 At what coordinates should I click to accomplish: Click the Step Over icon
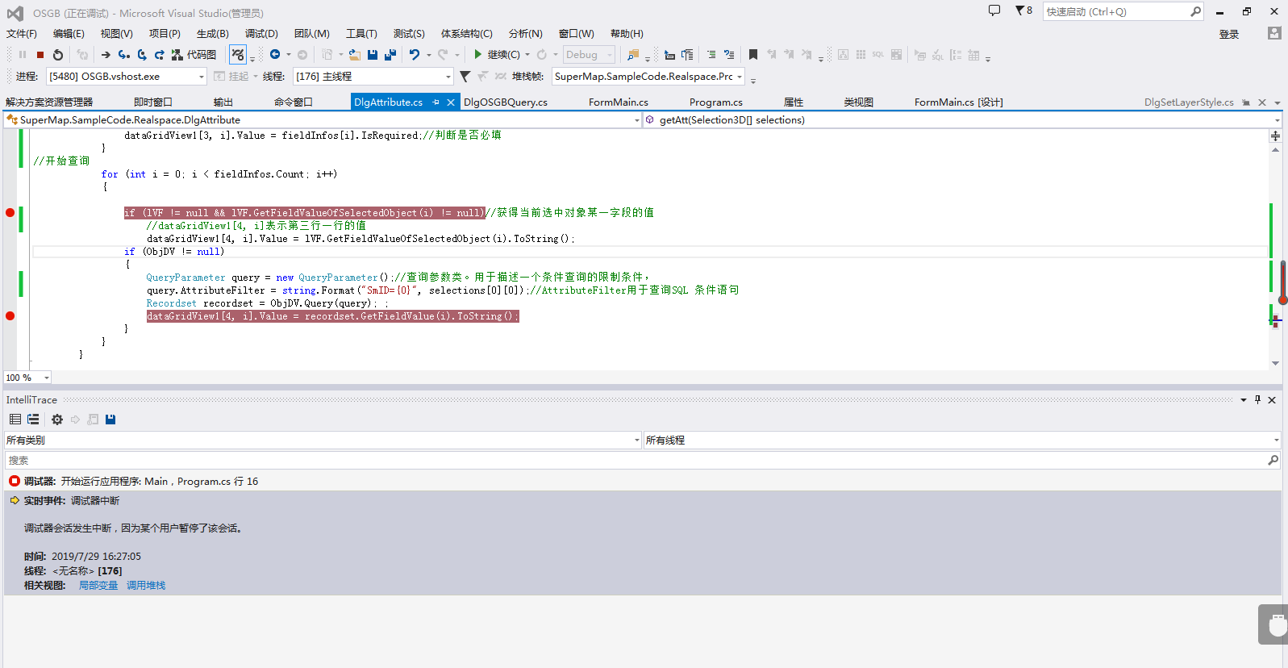click(x=142, y=55)
